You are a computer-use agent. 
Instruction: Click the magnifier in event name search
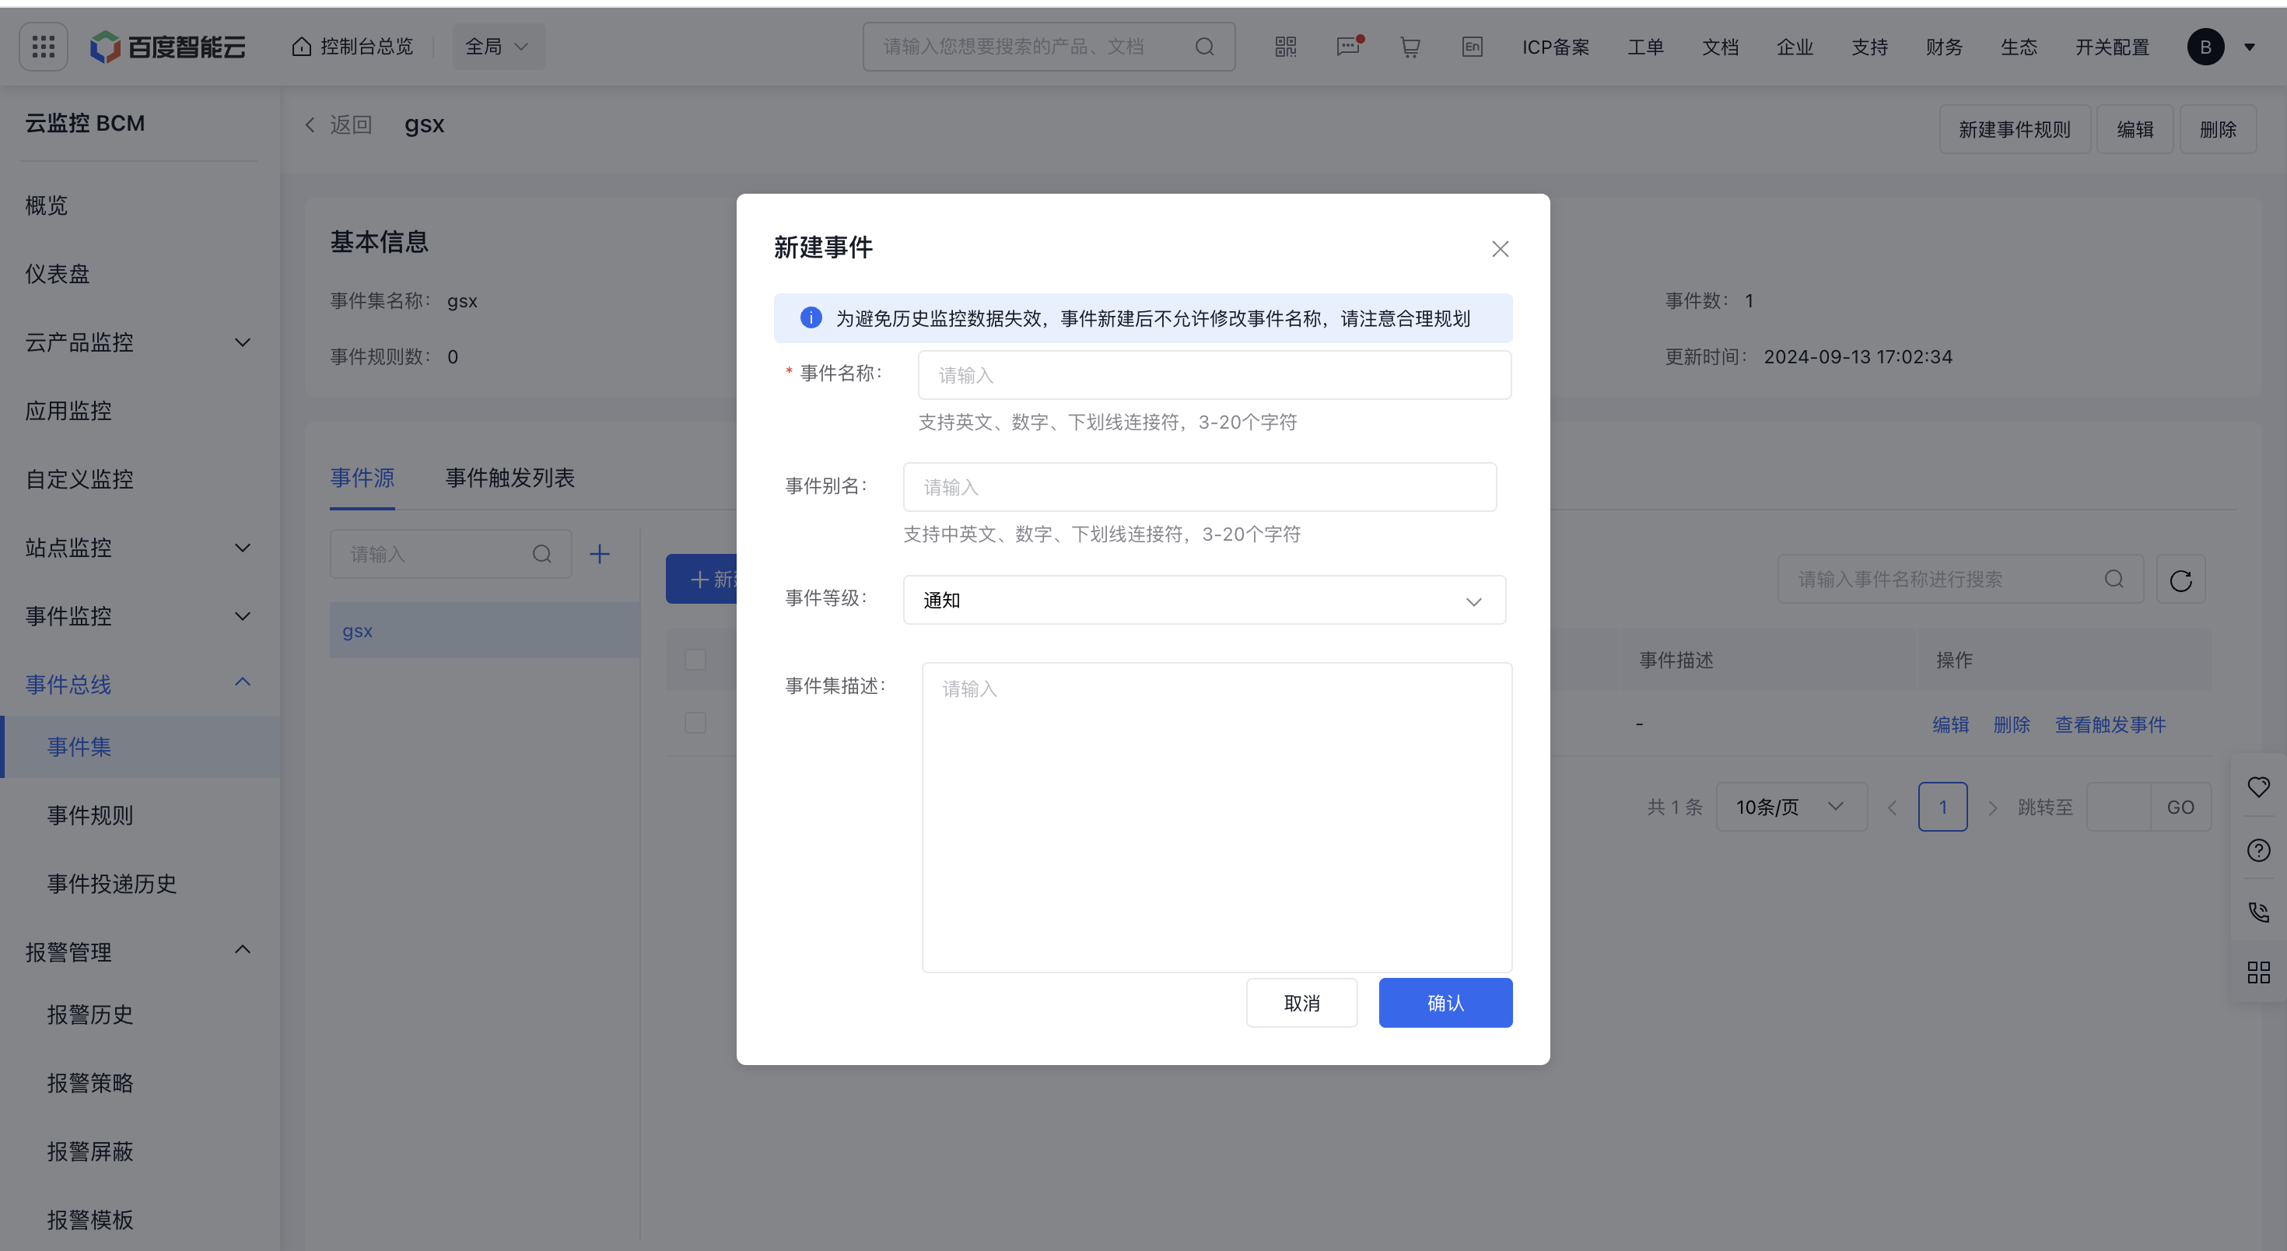(x=2114, y=579)
